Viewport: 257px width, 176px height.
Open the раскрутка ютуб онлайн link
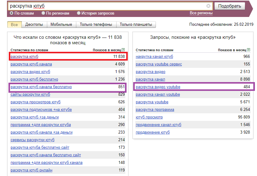click(x=31, y=170)
